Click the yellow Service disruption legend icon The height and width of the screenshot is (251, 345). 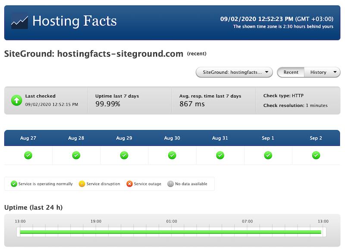pos(82,184)
